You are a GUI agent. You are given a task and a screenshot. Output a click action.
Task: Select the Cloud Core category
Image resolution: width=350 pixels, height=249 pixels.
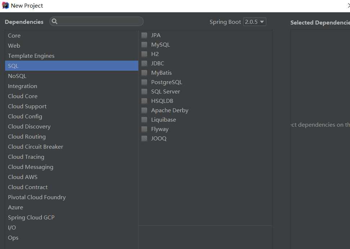72,96
